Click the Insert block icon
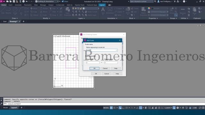The height and width of the screenshot is (115, 205). pos(127,11)
